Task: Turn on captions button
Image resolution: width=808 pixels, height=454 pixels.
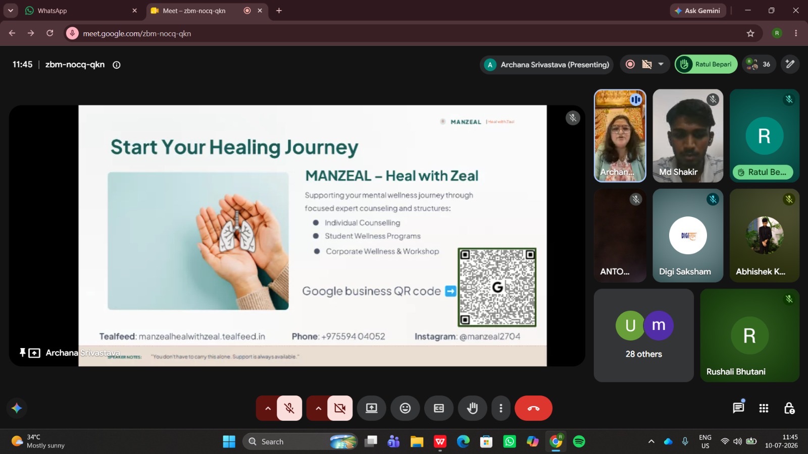Action: (439, 408)
